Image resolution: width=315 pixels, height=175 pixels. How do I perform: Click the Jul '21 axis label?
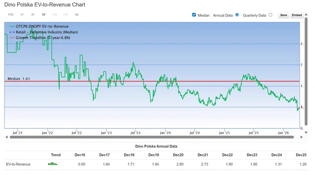[x=18, y=133]
